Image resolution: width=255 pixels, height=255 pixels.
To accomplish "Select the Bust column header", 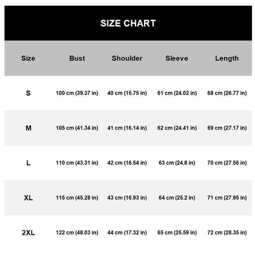I will [77, 58].
